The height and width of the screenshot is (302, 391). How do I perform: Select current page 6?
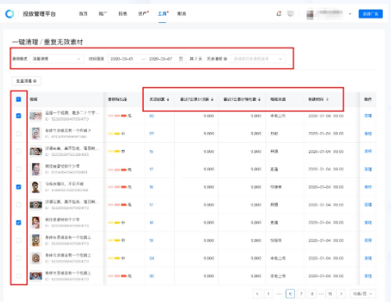point(290,294)
